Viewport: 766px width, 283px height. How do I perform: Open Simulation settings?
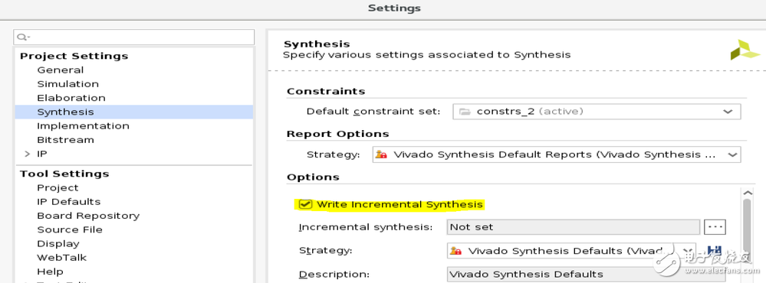(x=68, y=84)
